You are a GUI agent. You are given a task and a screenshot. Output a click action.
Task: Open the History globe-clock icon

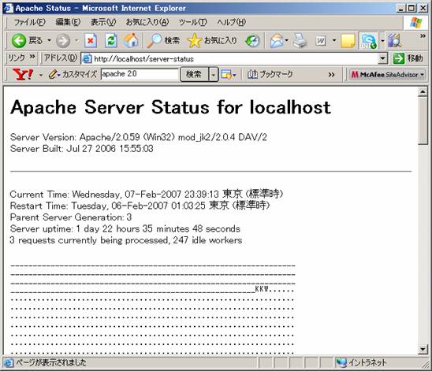[252, 41]
